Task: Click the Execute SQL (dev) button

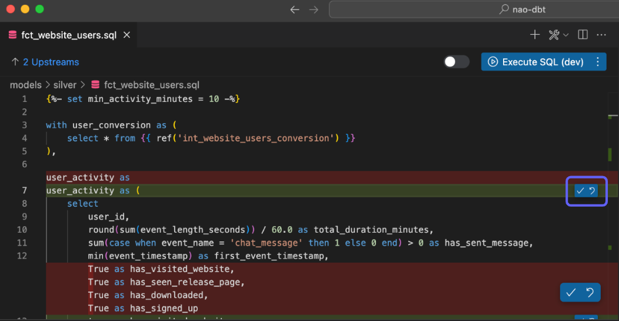Action: click(535, 62)
